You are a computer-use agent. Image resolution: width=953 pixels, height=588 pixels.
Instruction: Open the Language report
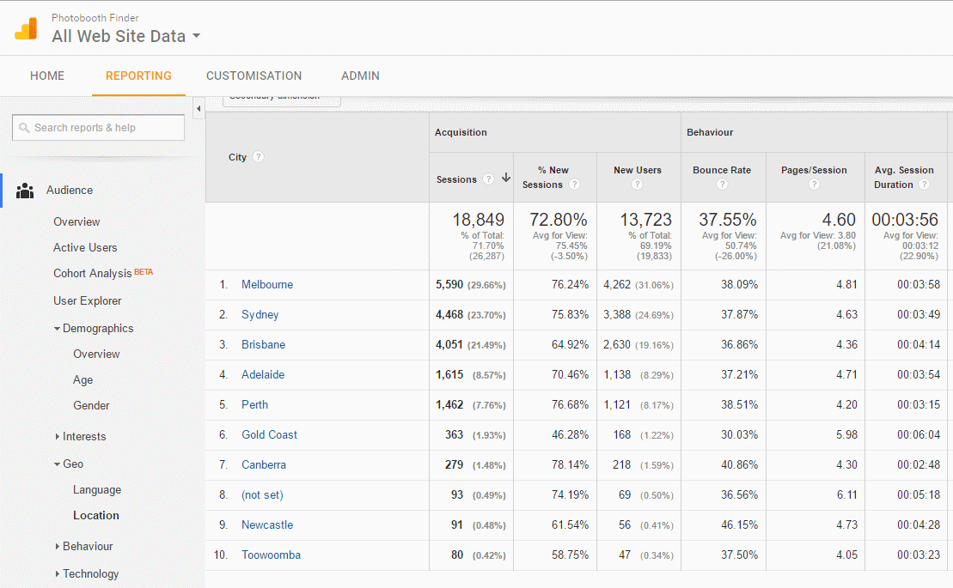pos(97,489)
